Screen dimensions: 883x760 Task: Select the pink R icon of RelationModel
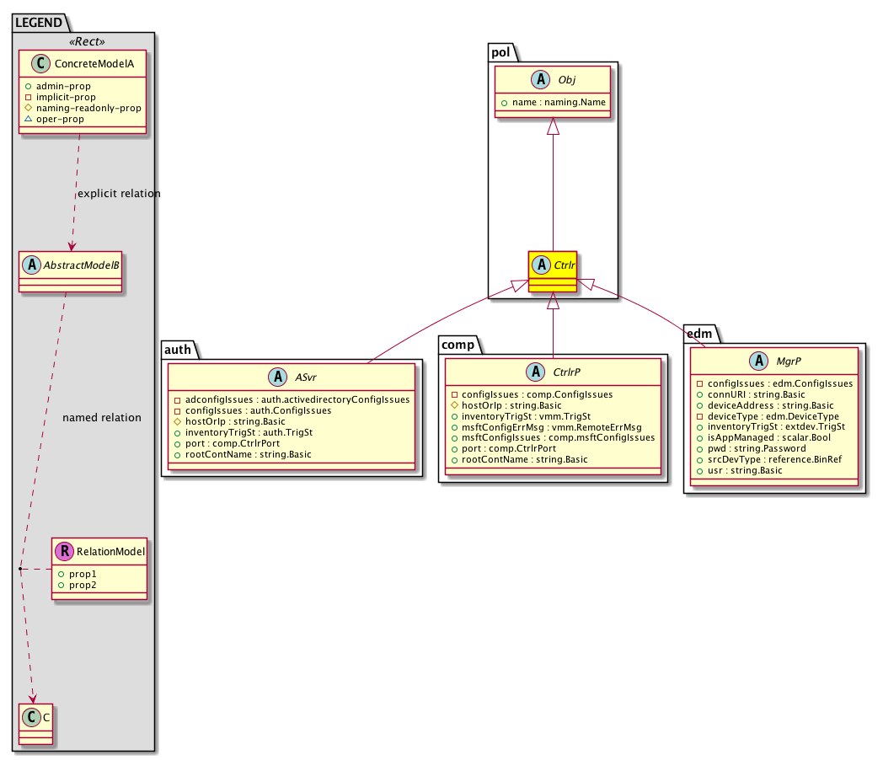pos(63,552)
